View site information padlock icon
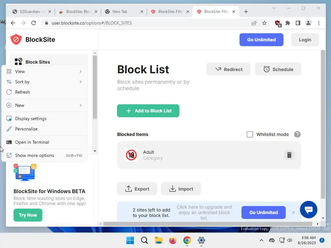 click(47, 23)
